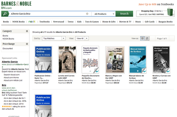Screen dimensions: 177x117
Task: Click the Niveles y Curvas con GIMP title
Action: (x=162, y=77)
